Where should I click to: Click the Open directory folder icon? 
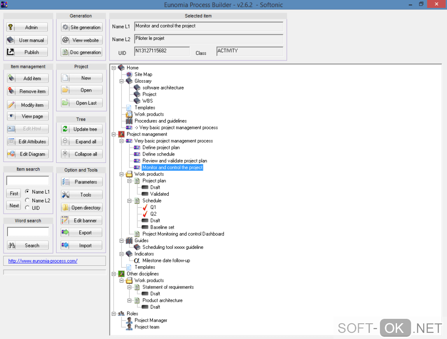[x=66, y=207]
